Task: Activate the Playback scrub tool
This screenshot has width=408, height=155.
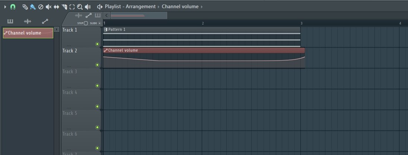Action: (x=88, y=7)
